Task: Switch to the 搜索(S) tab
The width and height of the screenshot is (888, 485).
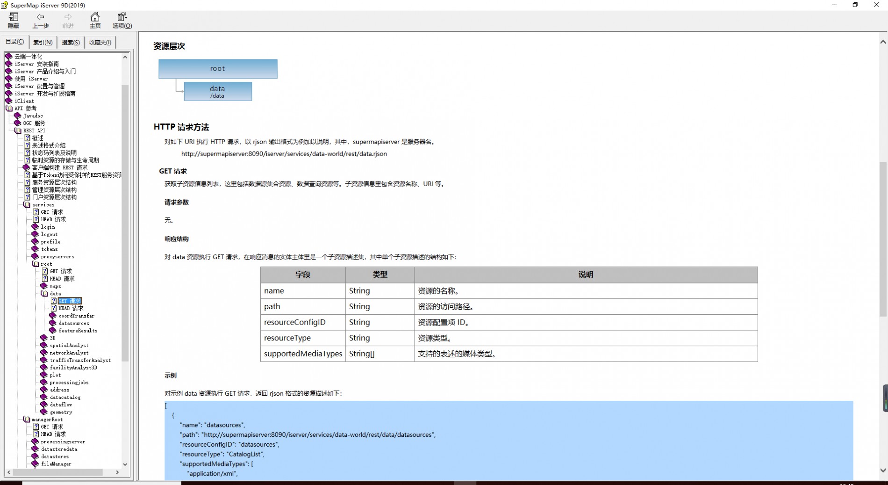Action: pyautogui.click(x=71, y=42)
